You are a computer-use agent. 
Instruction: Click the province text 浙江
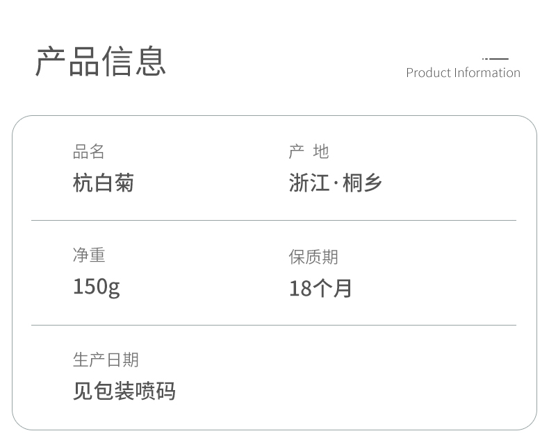tap(309, 183)
